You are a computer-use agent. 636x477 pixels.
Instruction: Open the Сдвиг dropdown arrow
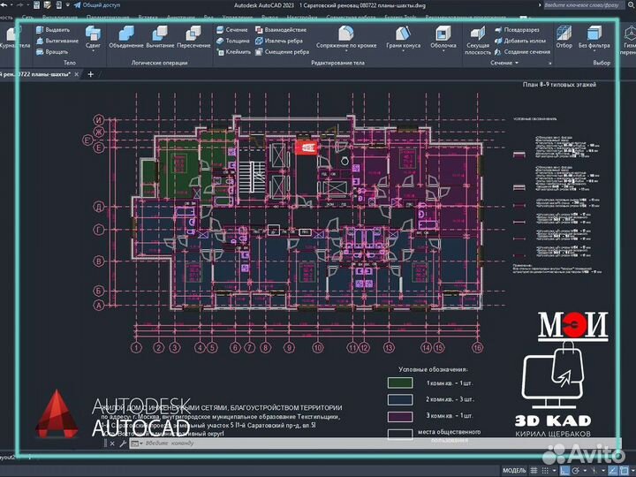pyautogui.click(x=93, y=51)
